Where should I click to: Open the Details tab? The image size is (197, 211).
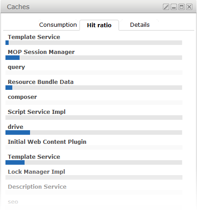pos(140,25)
